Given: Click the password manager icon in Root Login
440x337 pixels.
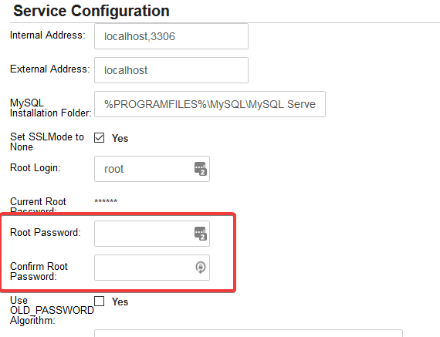Looking at the screenshot, I should [x=201, y=169].
